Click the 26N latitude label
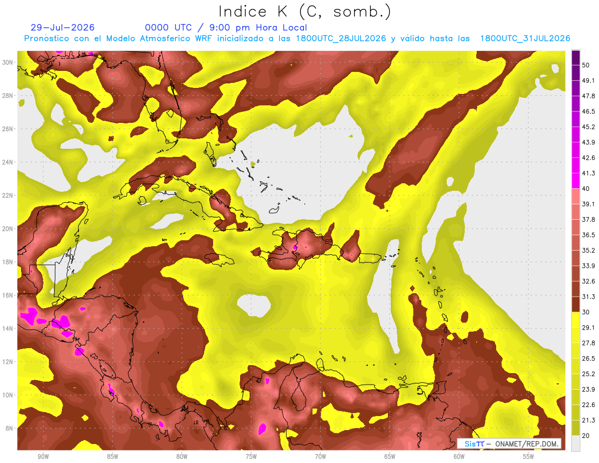Viewport: 599px width, 463px height. tap(8, 128)
